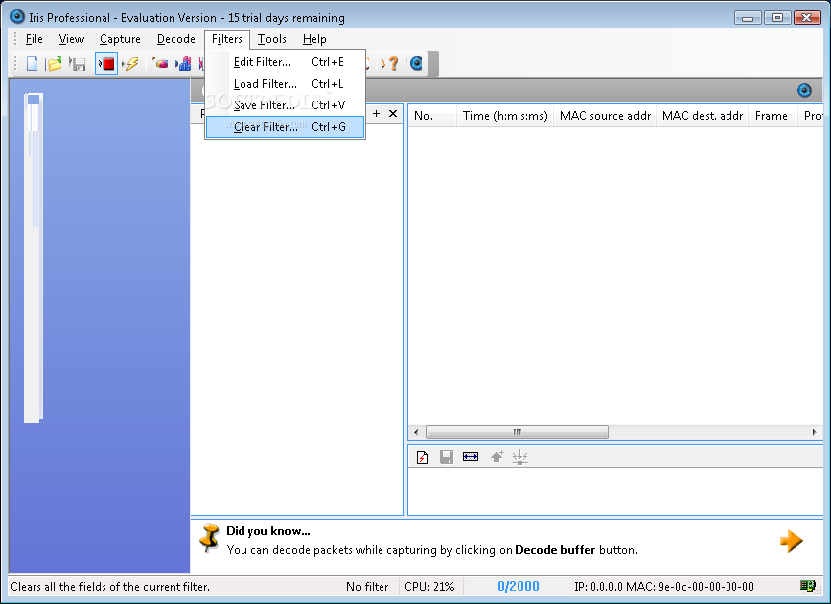The image size is (831, 604).
Task: Click the gray down-arrow collapse icon
Action: (x=519, y=457)
